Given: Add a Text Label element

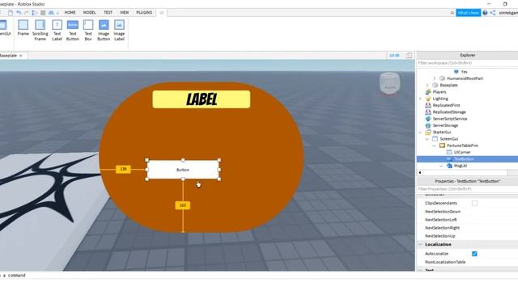Looking at the screenshot, I should [x=57, y=30].
